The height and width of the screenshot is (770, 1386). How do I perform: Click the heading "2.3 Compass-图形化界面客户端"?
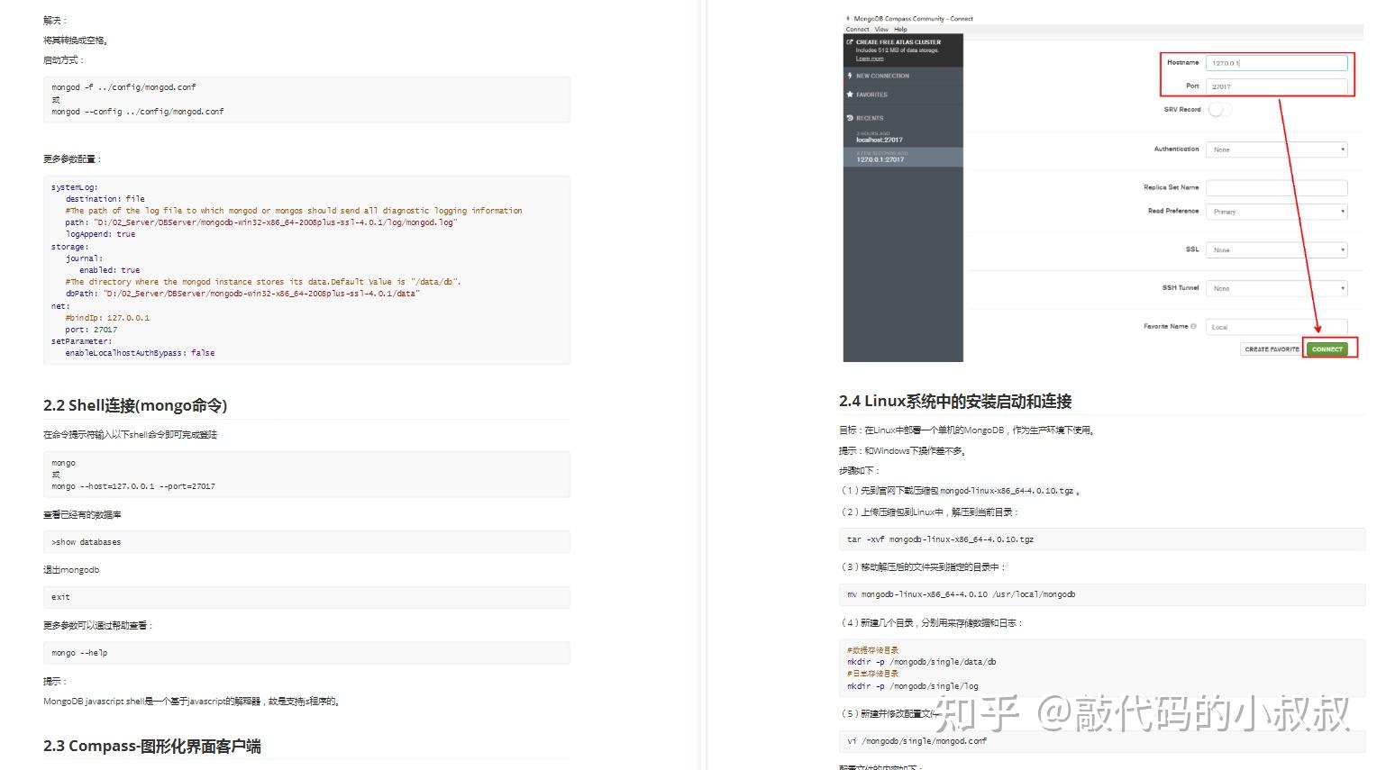tap(152, 746)
